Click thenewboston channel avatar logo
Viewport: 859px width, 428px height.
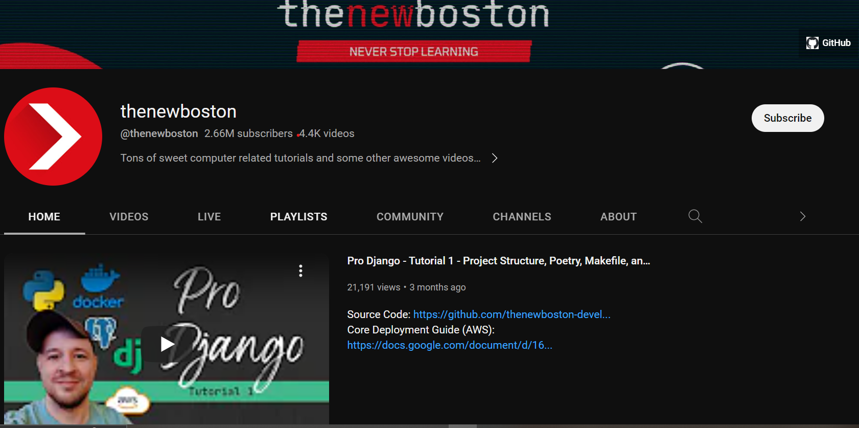53,137
